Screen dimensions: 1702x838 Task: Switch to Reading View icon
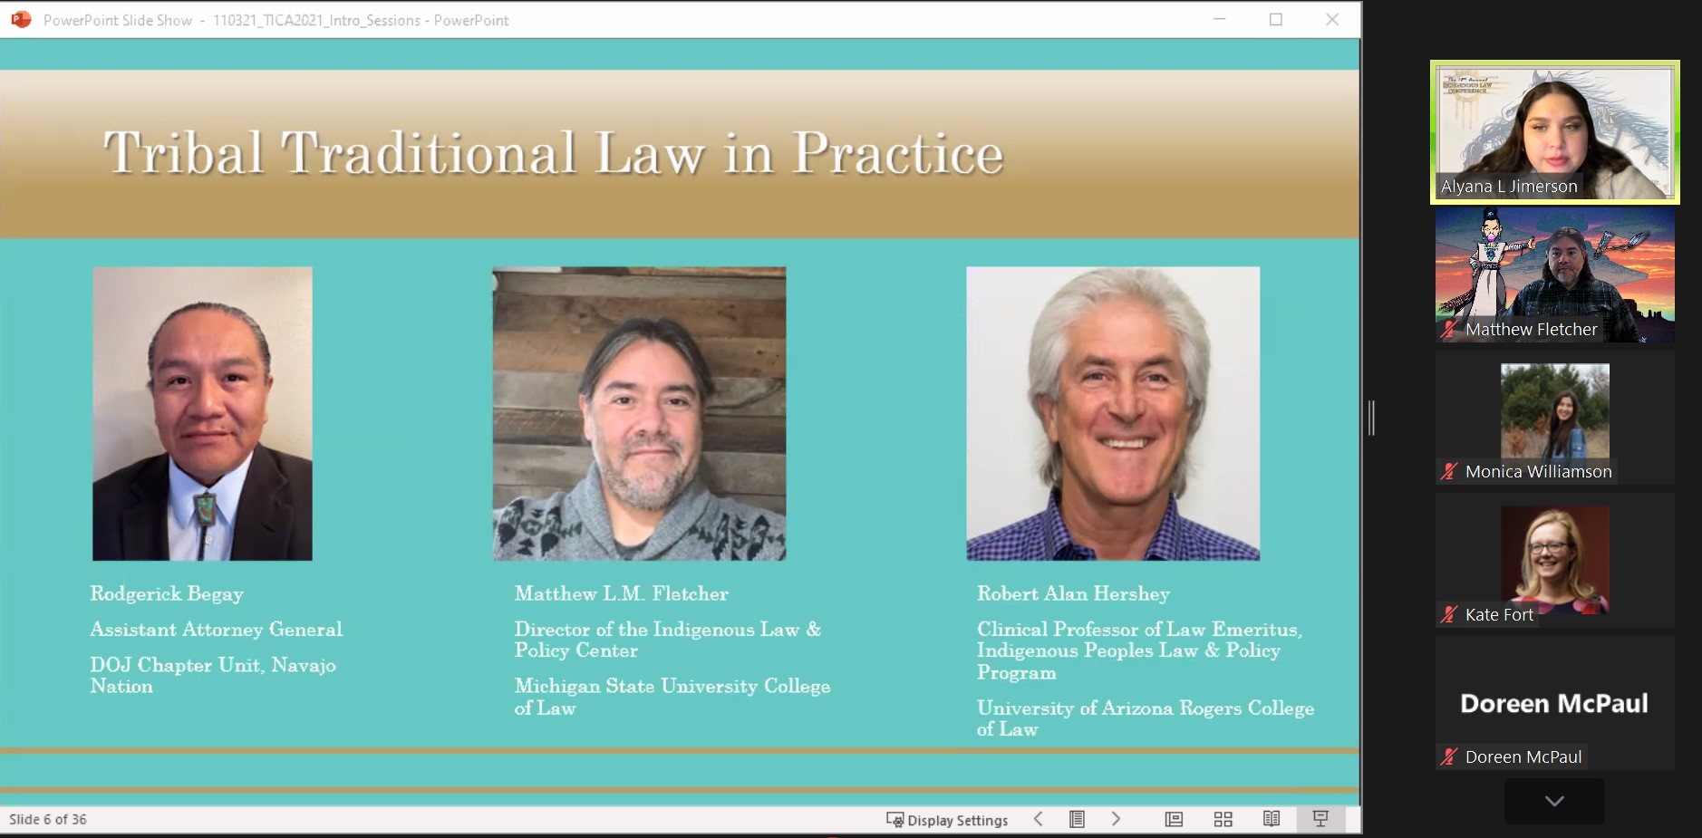point(1272,819)
